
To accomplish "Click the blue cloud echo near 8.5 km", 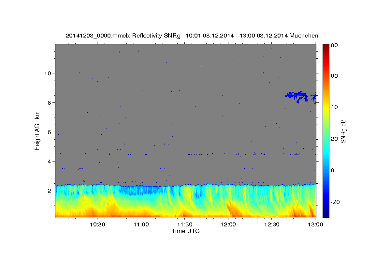I will pyautogui.click(x=297, y=96).
